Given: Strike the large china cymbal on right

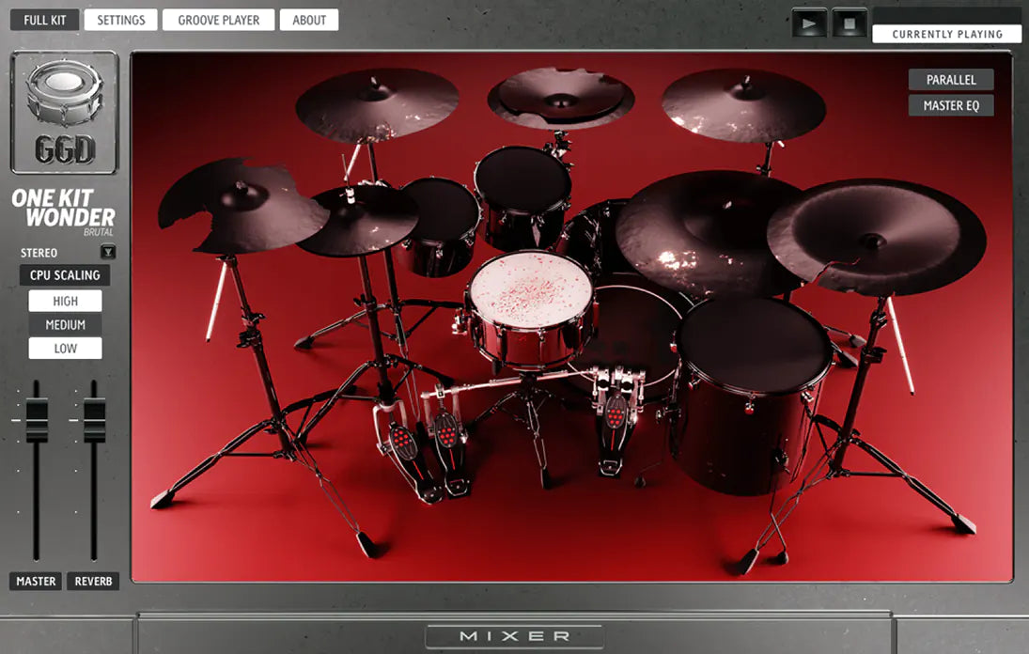Looking at the screenshot, I should coord(876,237).
